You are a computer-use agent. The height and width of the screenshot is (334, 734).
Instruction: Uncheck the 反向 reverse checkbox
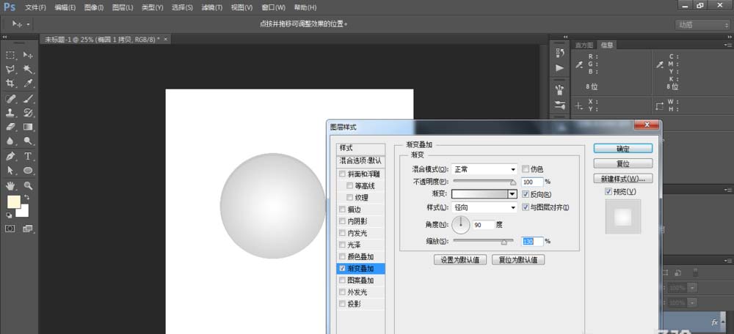(526, 194)
